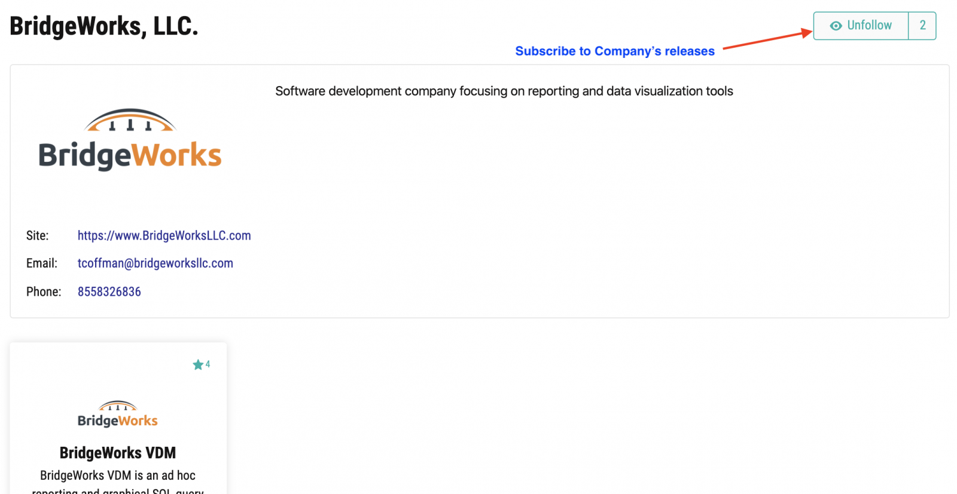Click the rating count 4 beside the star
The width and height of the screenshot is (957, 494).
coord(208,364)
